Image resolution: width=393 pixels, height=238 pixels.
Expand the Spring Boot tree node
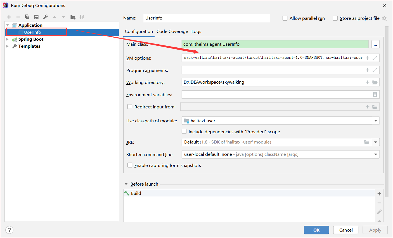pos(7,39)
